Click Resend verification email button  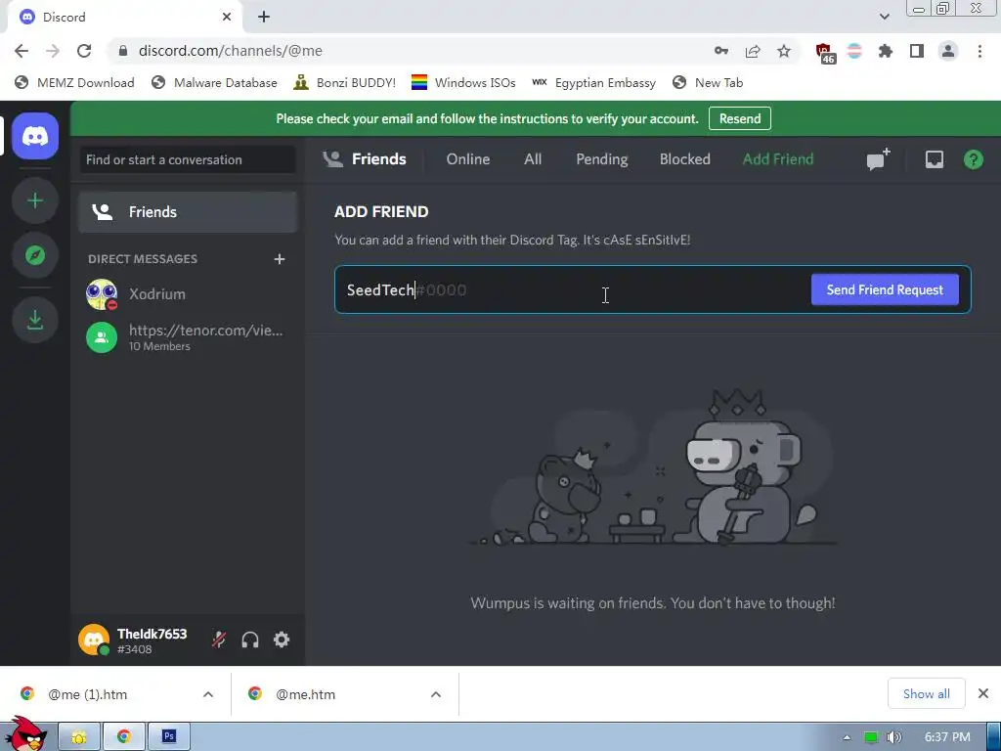740,118
